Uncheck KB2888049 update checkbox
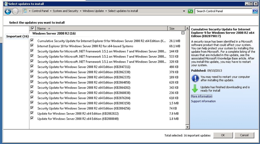 click(x=32, y=118)
